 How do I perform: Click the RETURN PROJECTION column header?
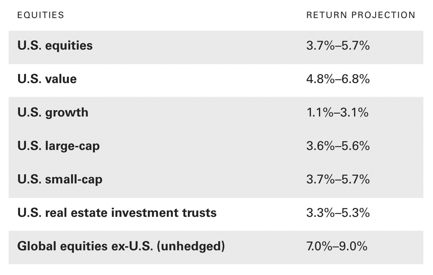click(x=360, y=15)
